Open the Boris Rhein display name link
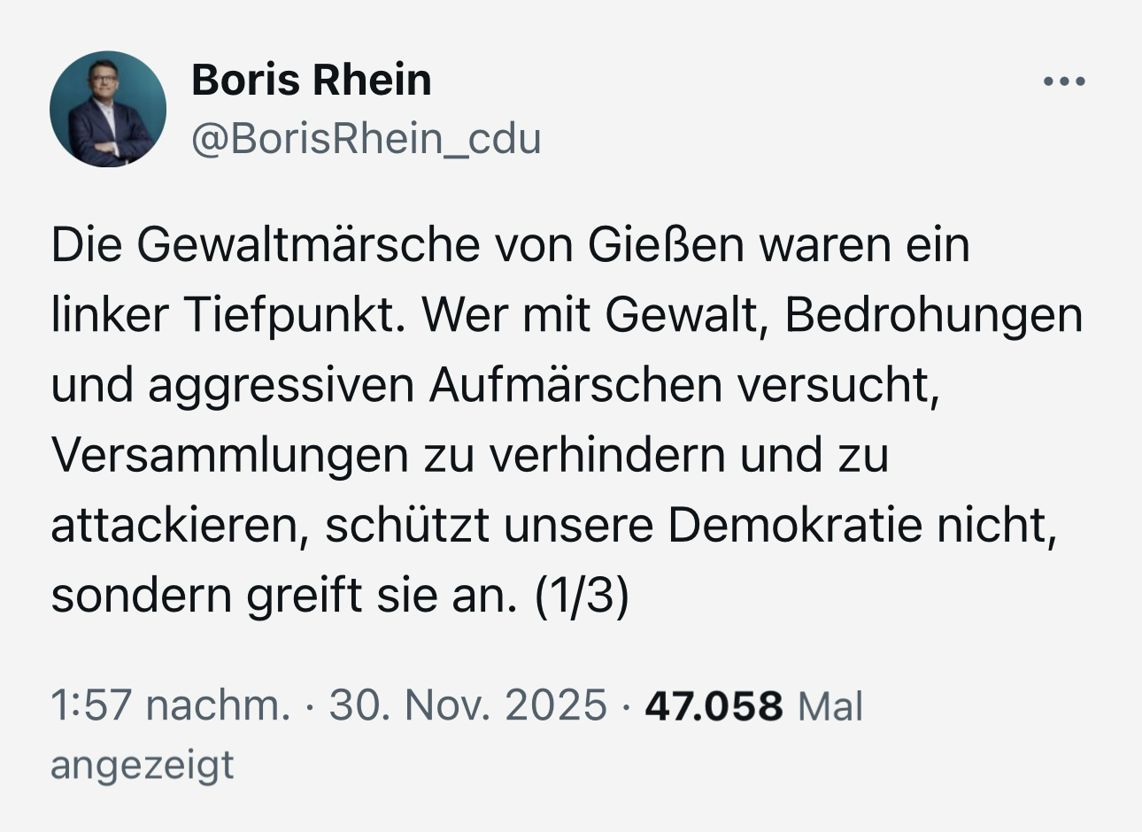1142x832 pixels. (x=312, y=80)
